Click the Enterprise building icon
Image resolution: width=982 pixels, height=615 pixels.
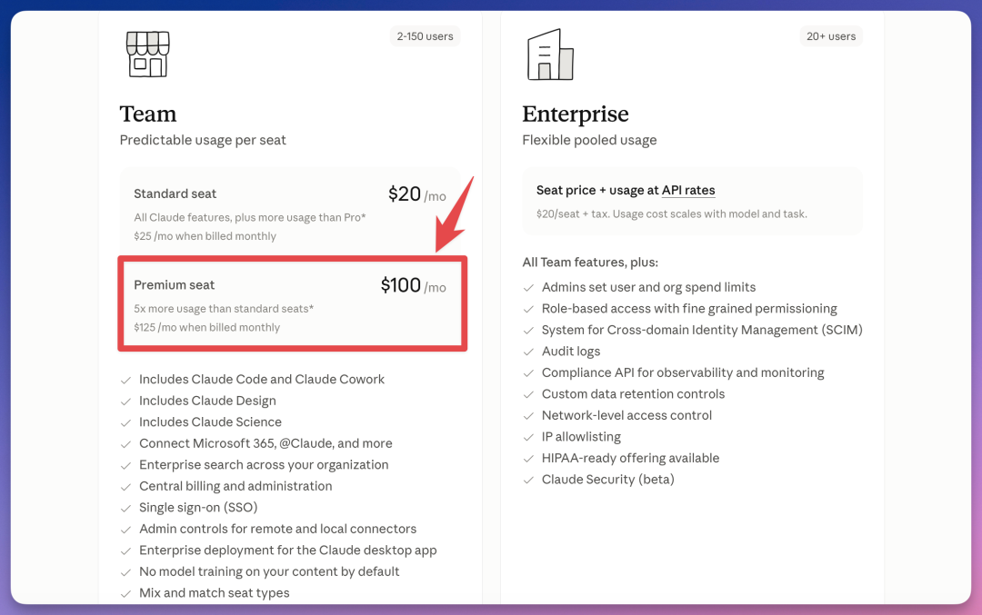550,55
